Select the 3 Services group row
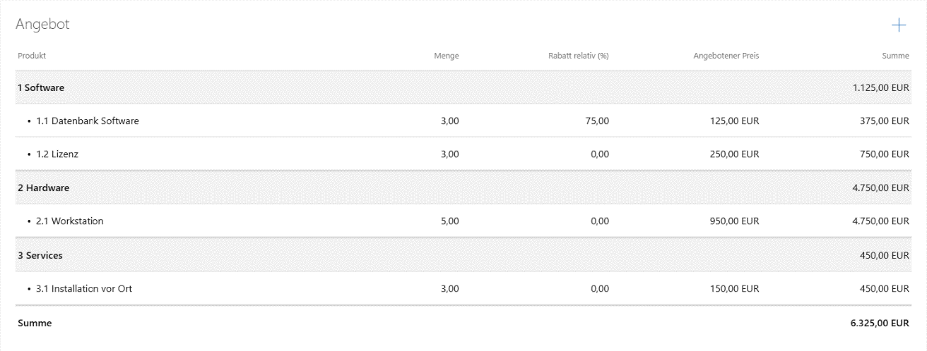 (463, 255)
